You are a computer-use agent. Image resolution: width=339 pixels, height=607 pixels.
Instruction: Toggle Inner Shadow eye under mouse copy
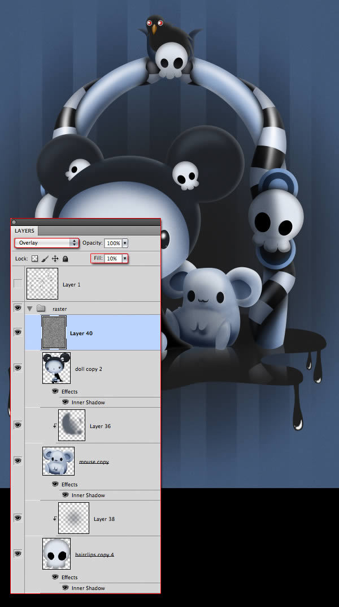65,495
